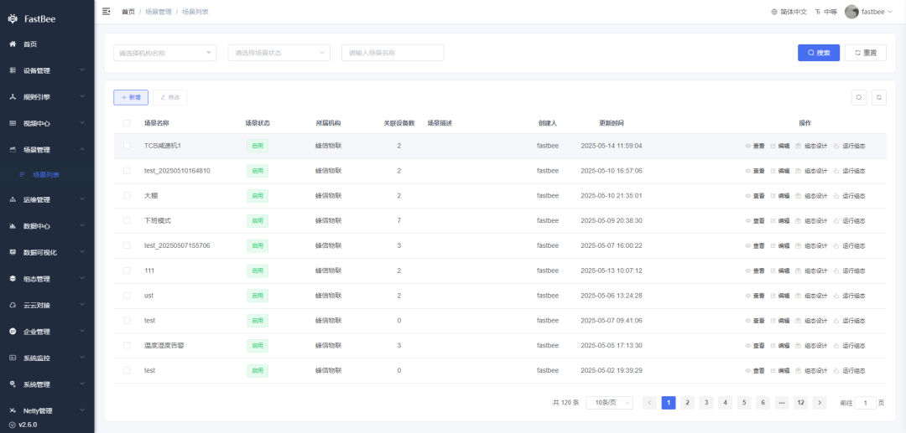Click the table refresh icon
Screen dimensions: 906x433
pyautogui.click(x=878, y=97)
